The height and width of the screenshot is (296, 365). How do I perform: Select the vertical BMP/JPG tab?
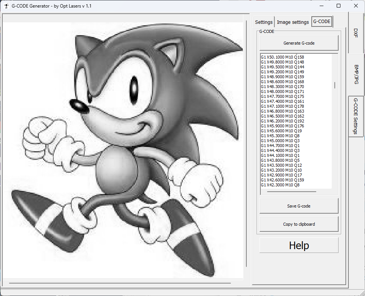pos(356,74)
